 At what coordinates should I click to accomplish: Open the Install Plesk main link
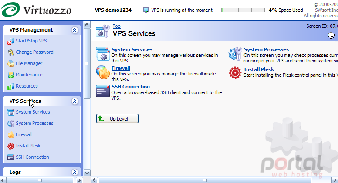(x=259, y=69)
